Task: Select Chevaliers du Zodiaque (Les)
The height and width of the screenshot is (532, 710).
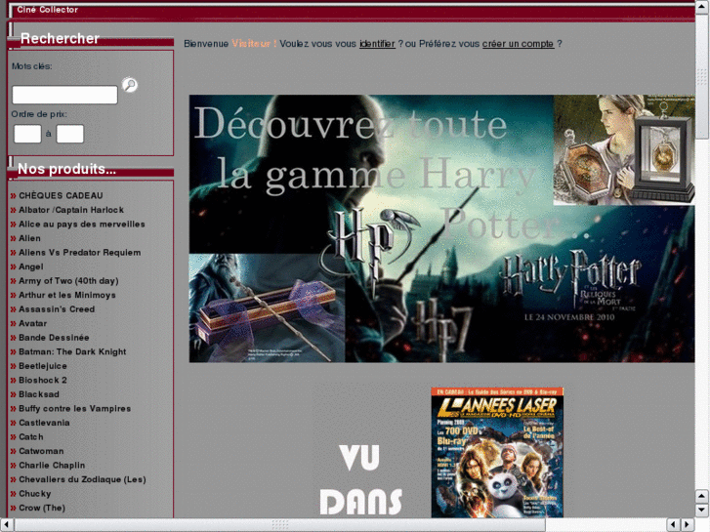Action: (82, 479)
